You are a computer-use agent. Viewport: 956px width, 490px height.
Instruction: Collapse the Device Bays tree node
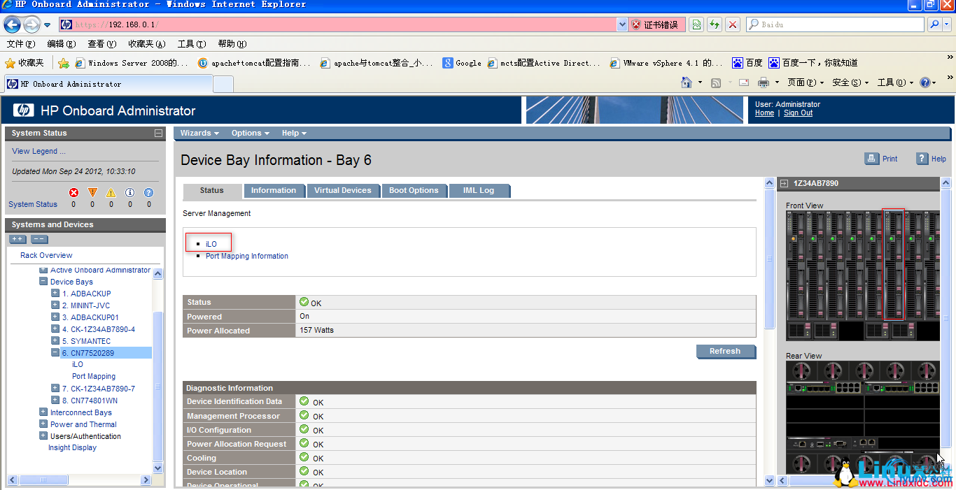43,282
